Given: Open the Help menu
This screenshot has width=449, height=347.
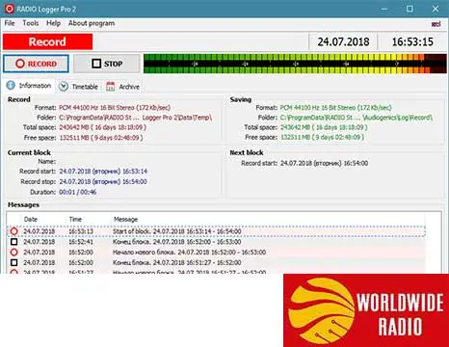Looking at the screenshot, I should (x=53, y=23).
